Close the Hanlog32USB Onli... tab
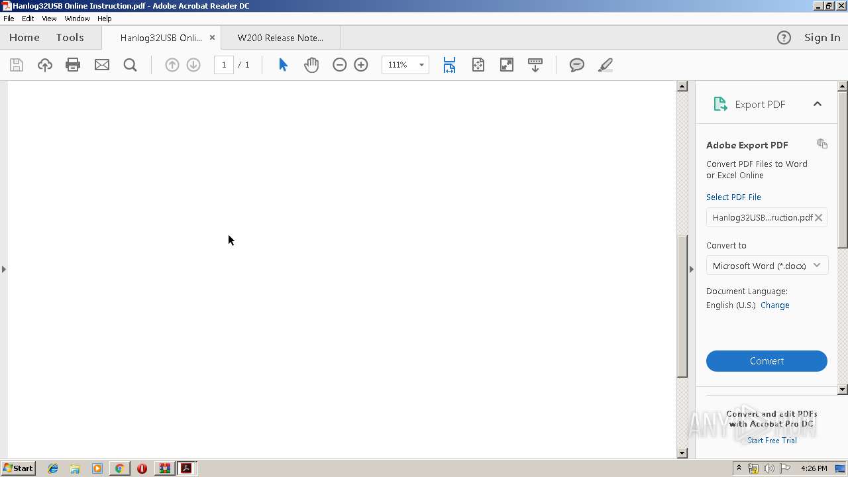 click(x=212, y=38)
